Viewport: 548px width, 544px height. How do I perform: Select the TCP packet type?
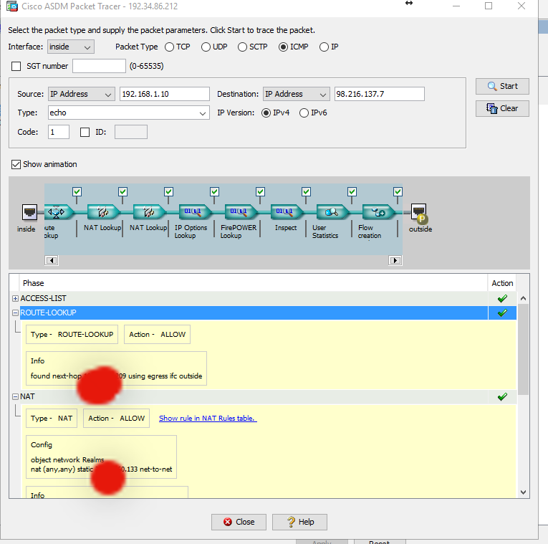pyautogui.click(x=170, y=47)
